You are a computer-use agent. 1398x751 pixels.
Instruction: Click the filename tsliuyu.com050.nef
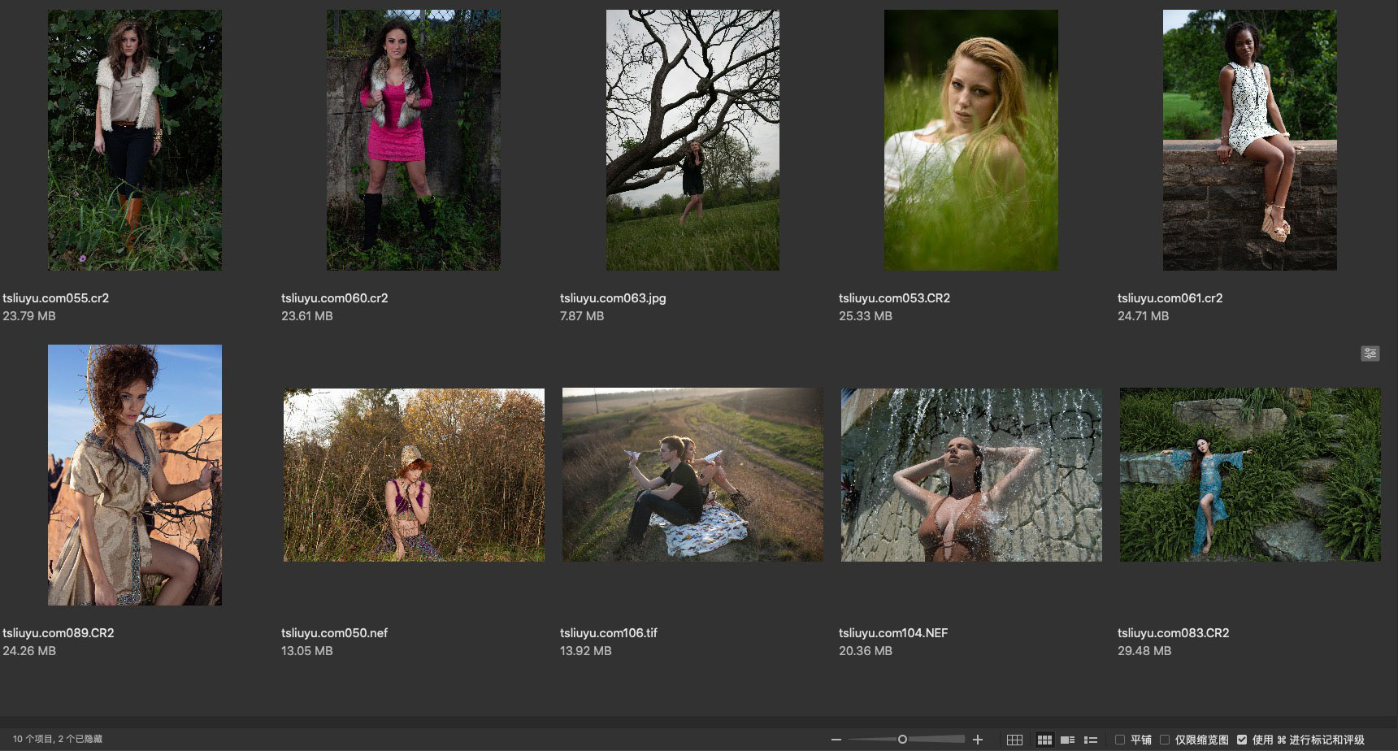[335, 633]
